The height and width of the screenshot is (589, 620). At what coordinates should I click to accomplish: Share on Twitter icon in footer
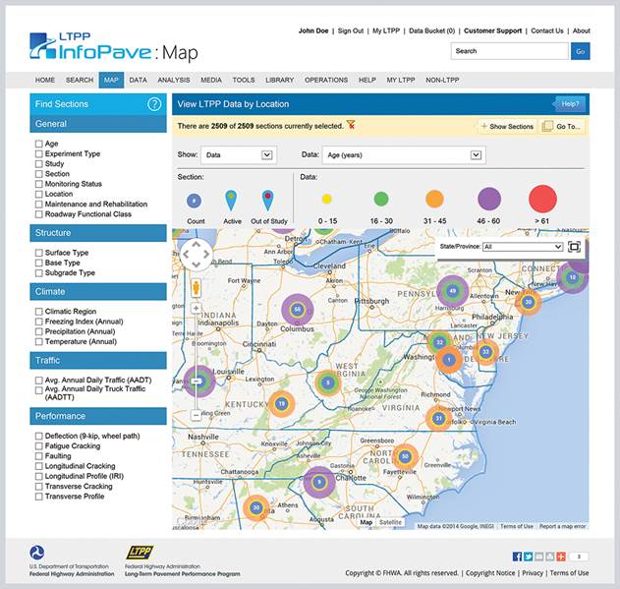(528, 557)
